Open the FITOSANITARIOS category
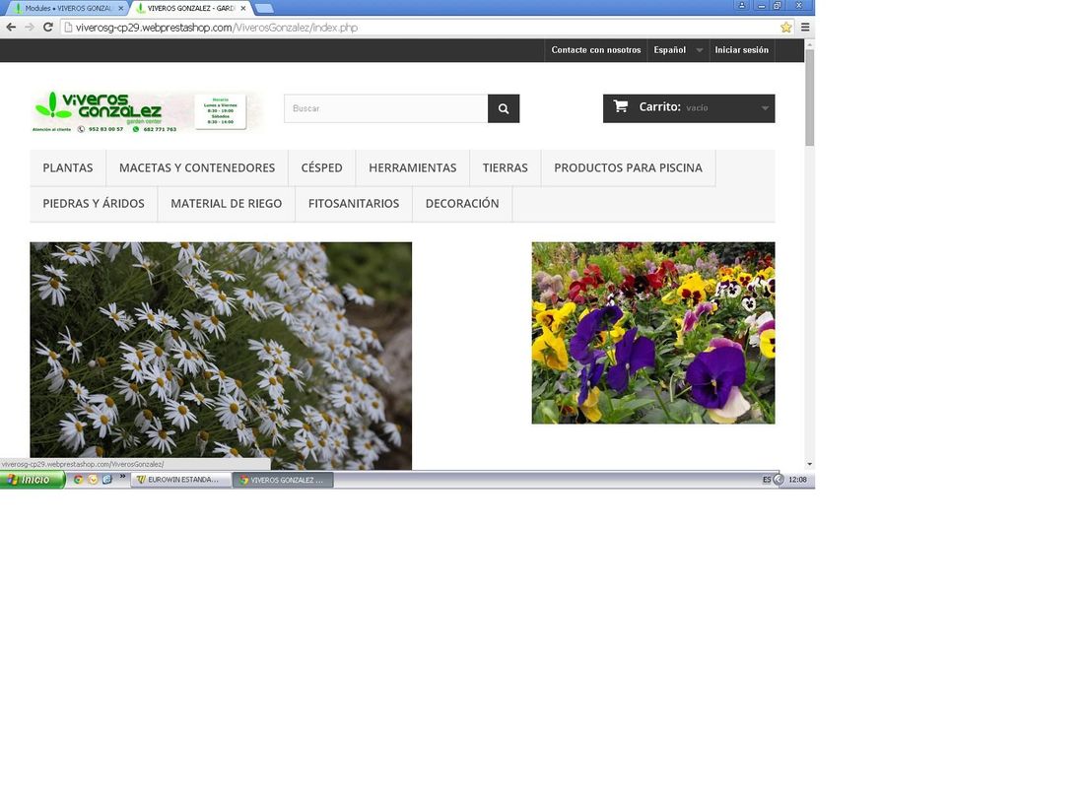1084x787 pixels. coord(354,204)
